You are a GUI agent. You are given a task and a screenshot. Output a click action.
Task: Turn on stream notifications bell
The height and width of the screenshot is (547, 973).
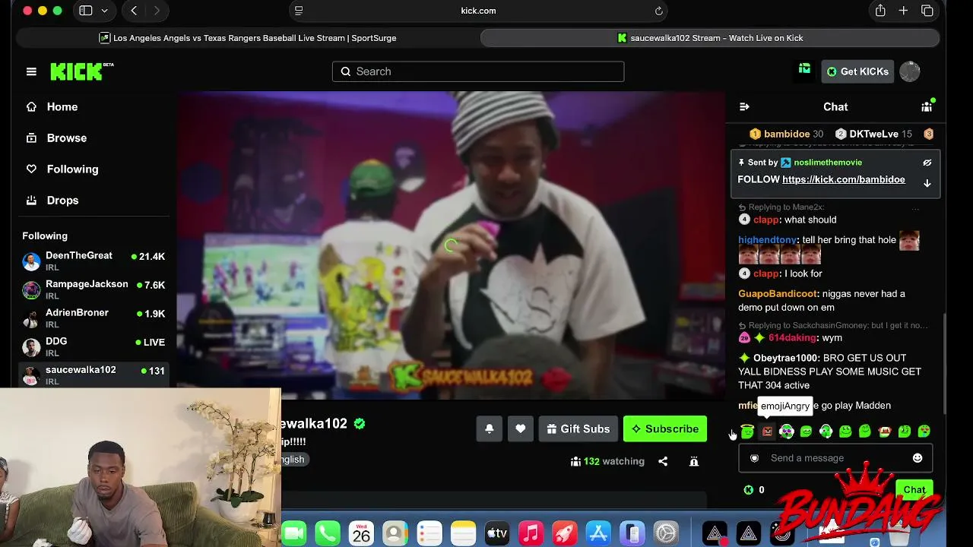(490, 429)
